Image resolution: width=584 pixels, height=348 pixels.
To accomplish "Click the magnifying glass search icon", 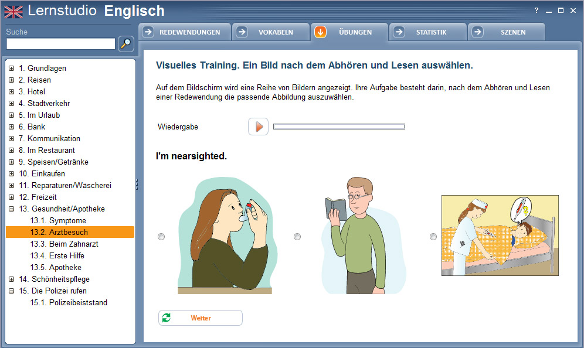I will 126,44.
